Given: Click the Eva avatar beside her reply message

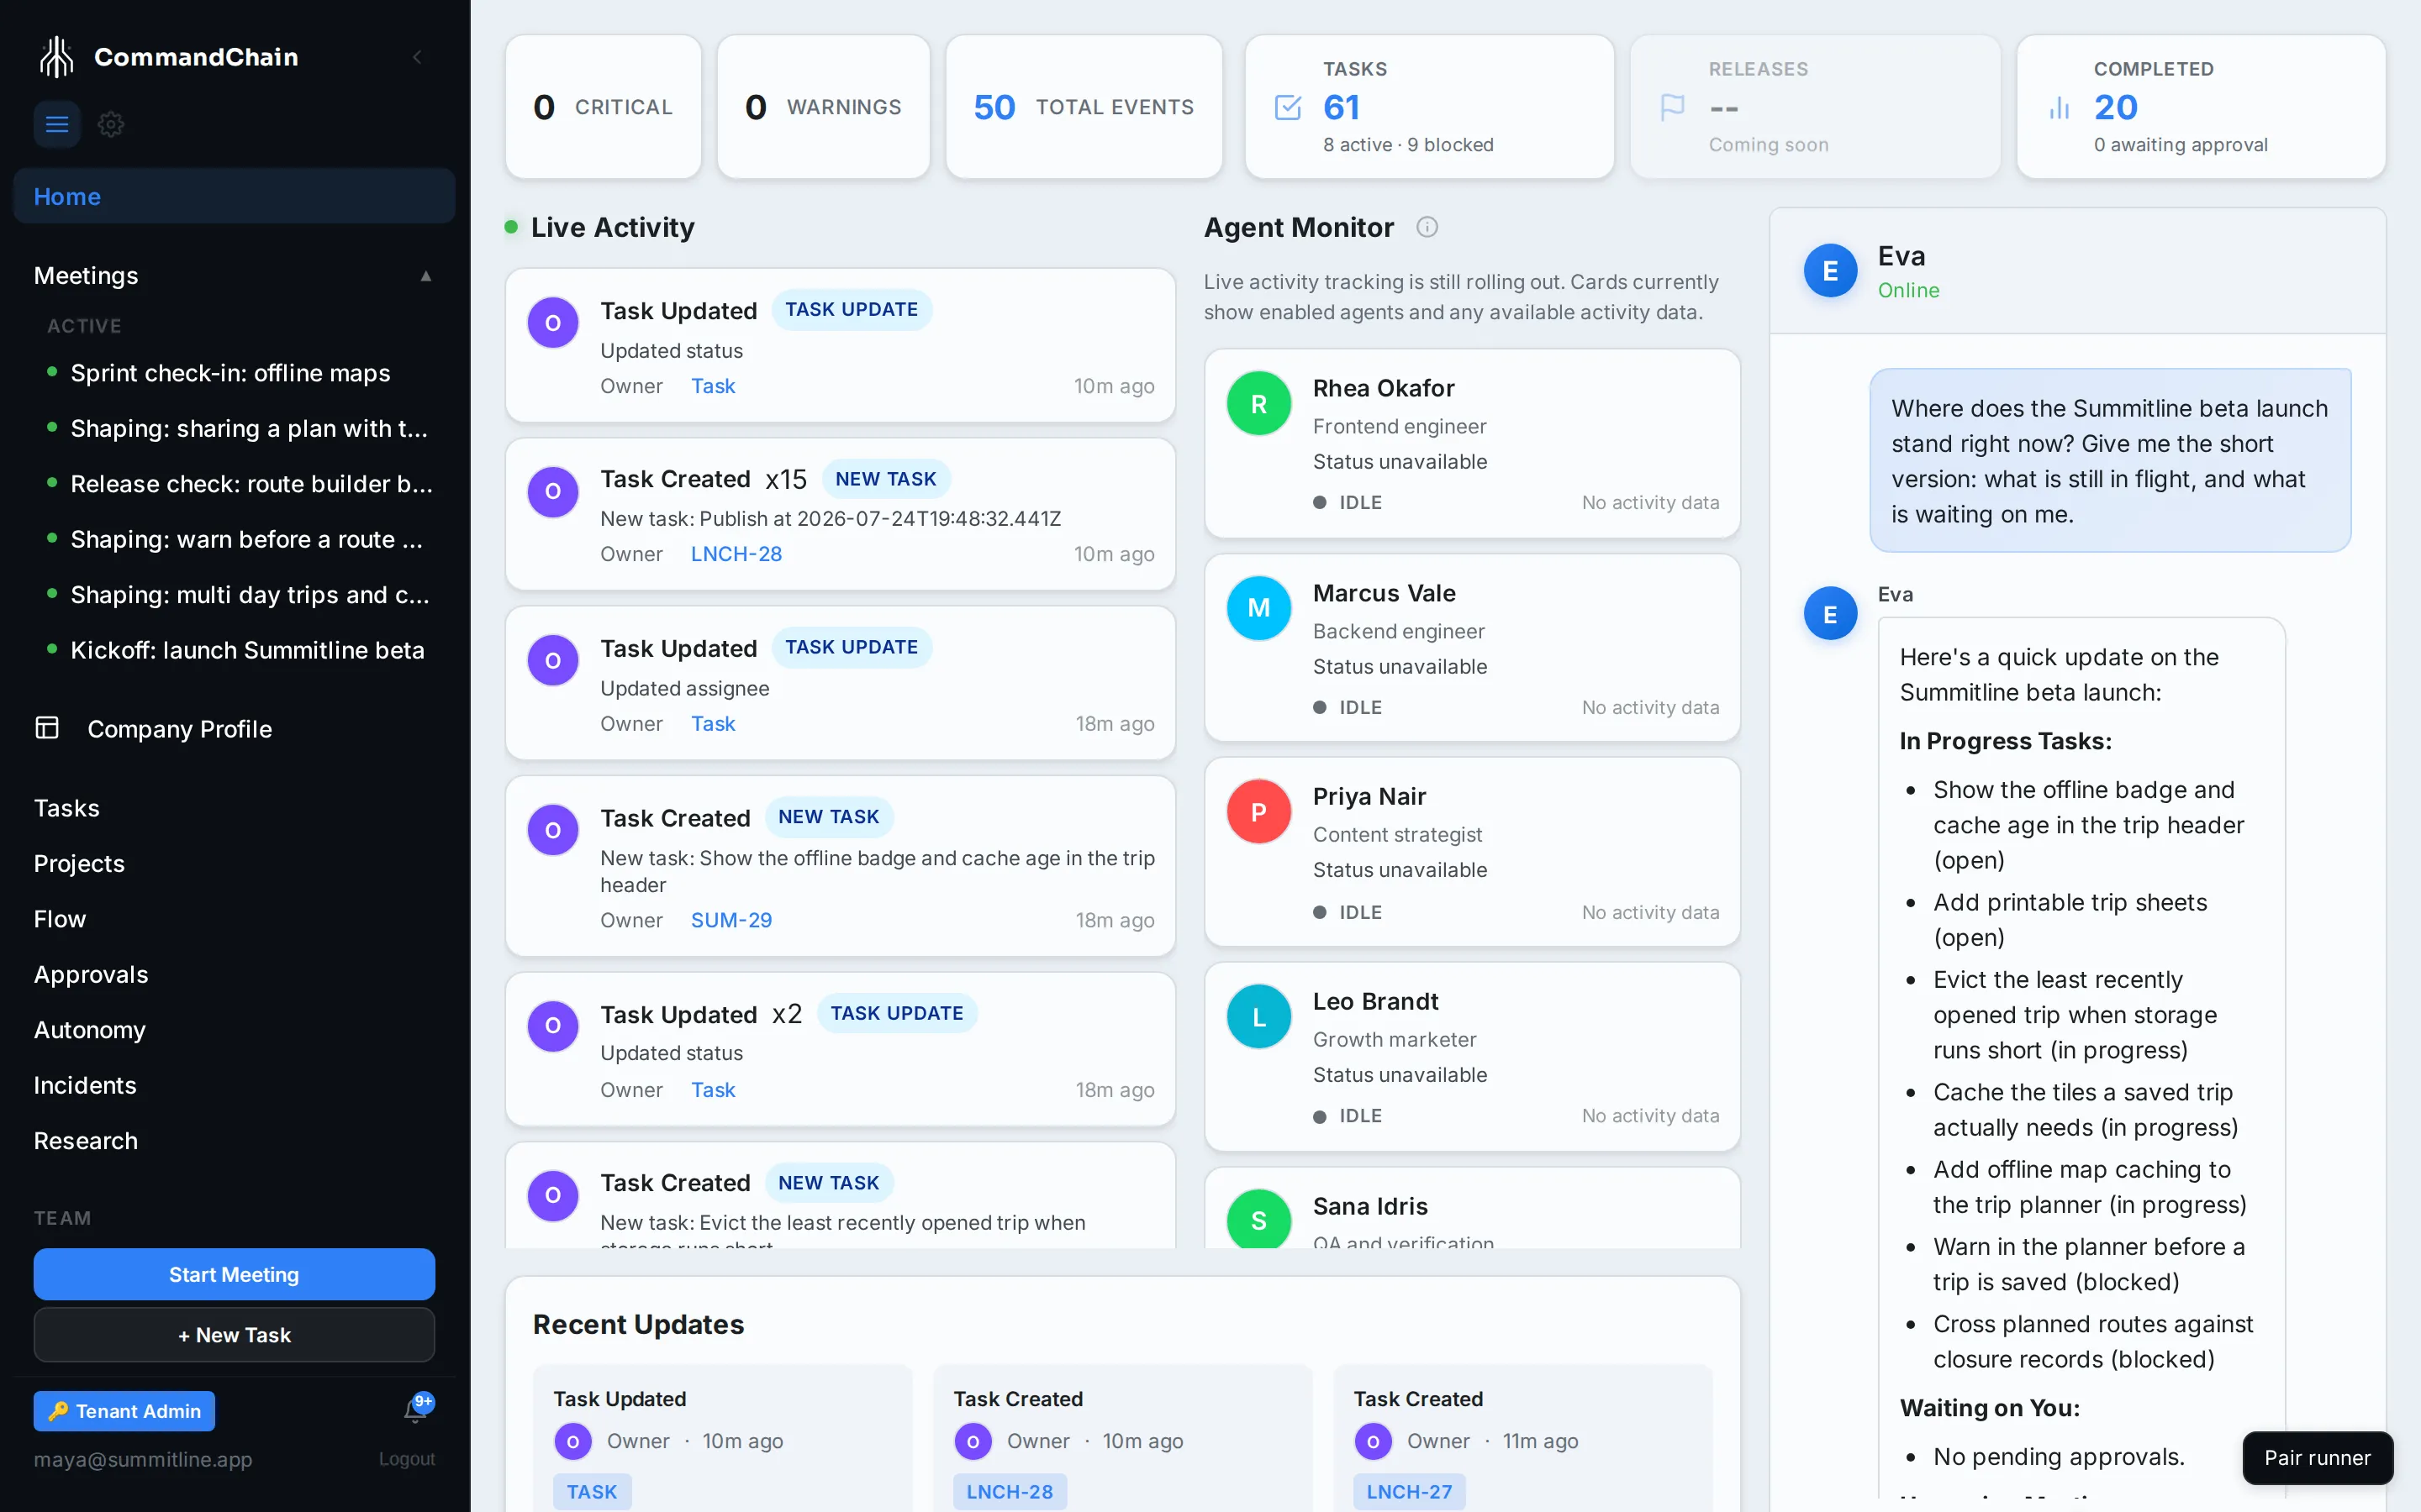Looking at the screenshot, I should [x=1831, y=613].
